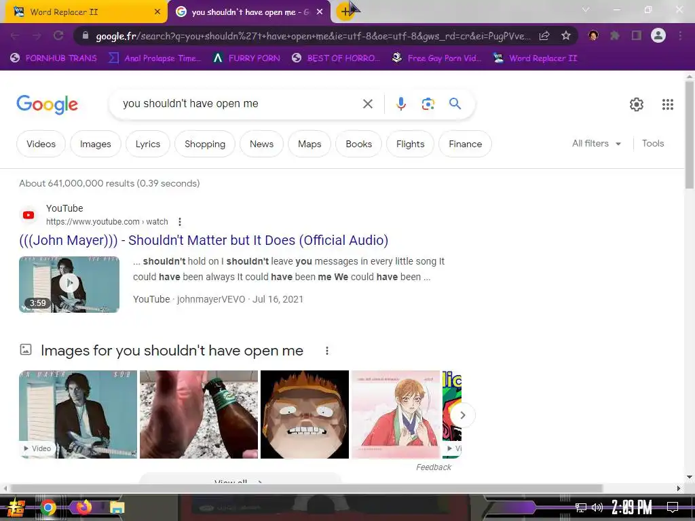The width and height of the screenshot is (695, 521).
Task: Open the Google apps grid
Action: pos(668,104)
